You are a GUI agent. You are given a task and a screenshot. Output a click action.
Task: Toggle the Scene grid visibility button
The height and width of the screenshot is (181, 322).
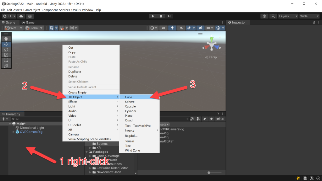[51, 28]
